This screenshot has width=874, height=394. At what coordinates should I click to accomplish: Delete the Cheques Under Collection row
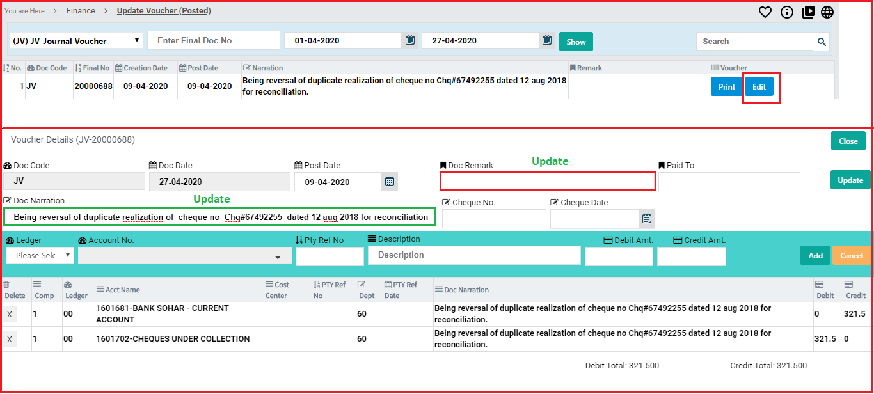(9, 339)
